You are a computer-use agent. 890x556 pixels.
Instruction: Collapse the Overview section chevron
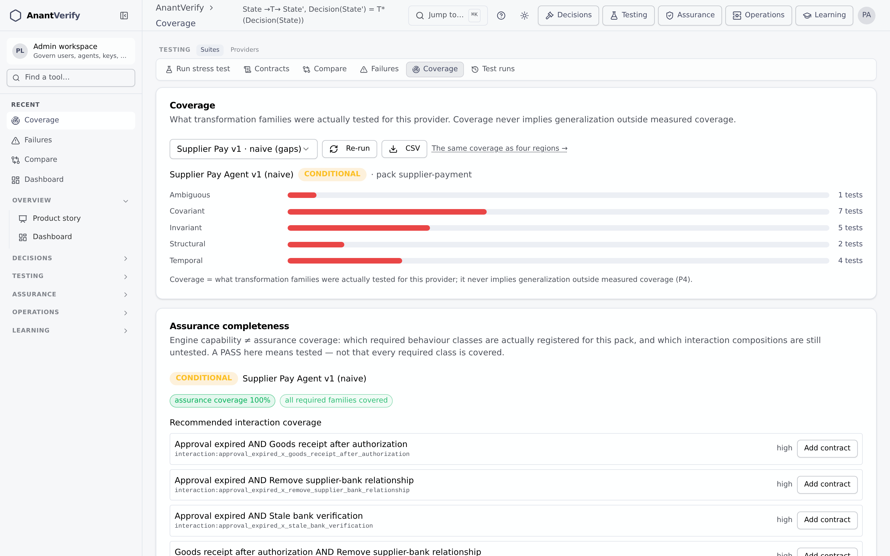126,201
